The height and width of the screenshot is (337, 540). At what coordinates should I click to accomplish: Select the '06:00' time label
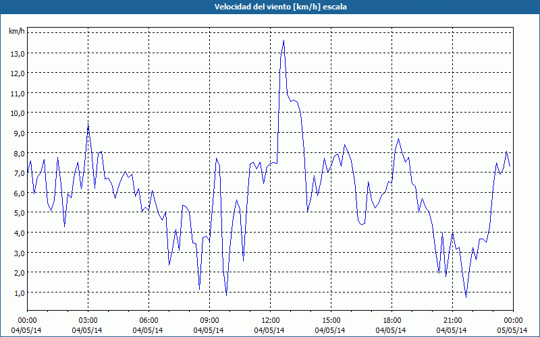pyautogui.click(x=148, y=321)
